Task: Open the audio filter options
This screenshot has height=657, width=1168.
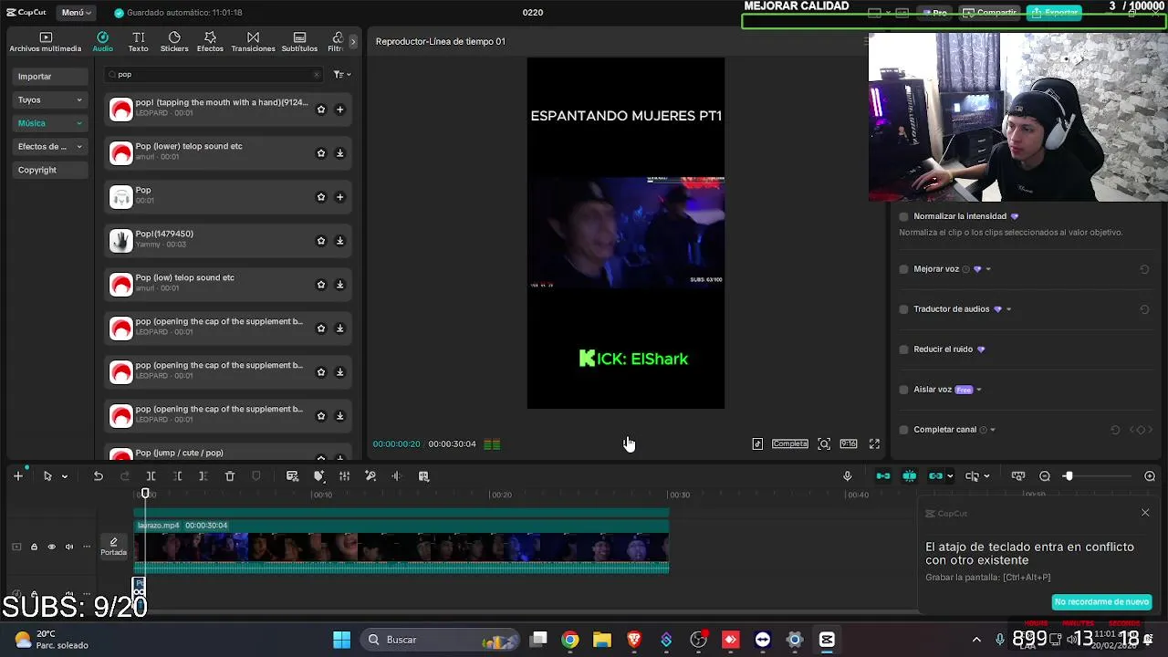Action: (341, 75)
